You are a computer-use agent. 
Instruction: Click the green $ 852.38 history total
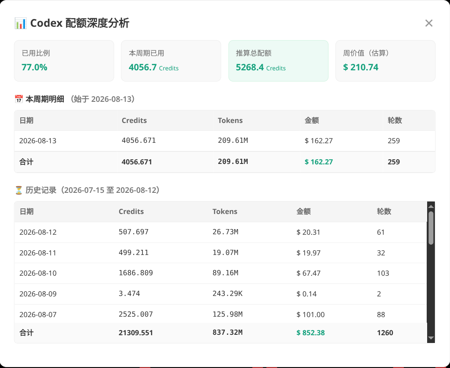coord(310,333)
